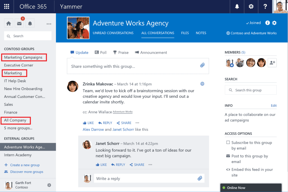Switch to the FILES tab

tap(185, 33)
